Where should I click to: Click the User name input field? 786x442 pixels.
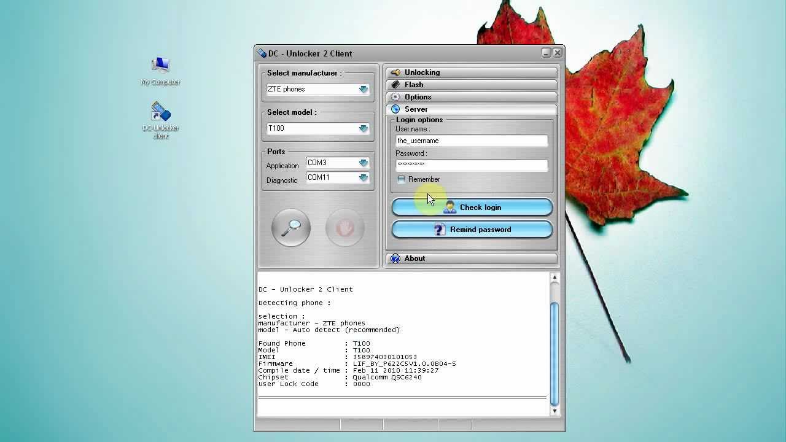tap(472, 141)
